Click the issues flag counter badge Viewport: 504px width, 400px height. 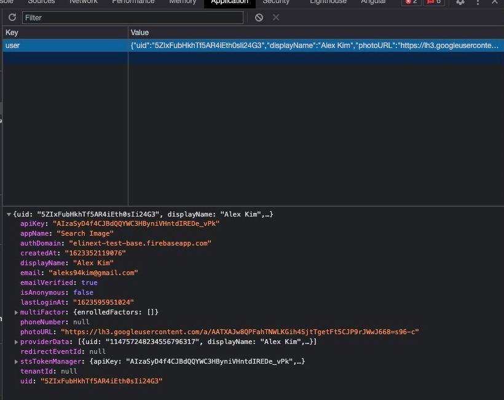(x=434, y=2)
